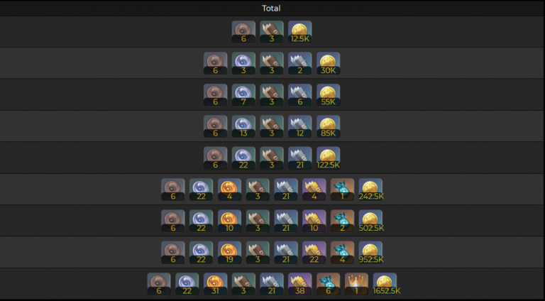Screen dimensions: 545x301
Task: Click the crown icon showing 1
Action: [x=356, y=284]
